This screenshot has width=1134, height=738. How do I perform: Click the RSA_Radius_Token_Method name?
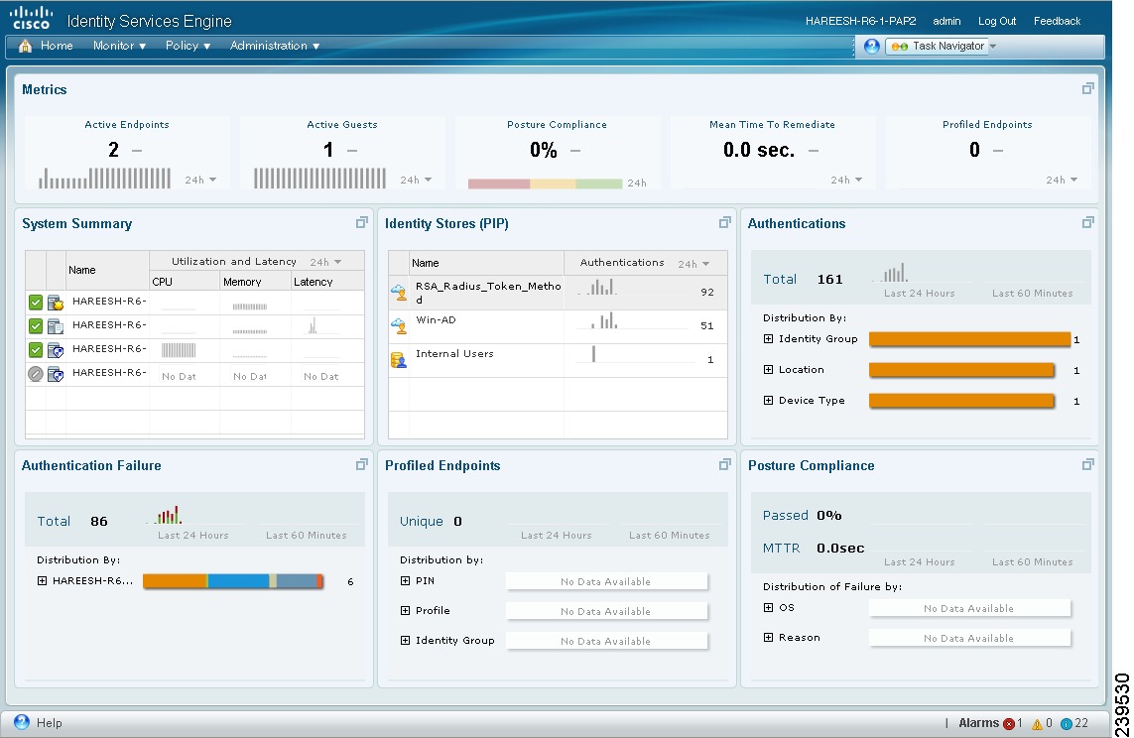pyautogui.click(x=488, y=292)
